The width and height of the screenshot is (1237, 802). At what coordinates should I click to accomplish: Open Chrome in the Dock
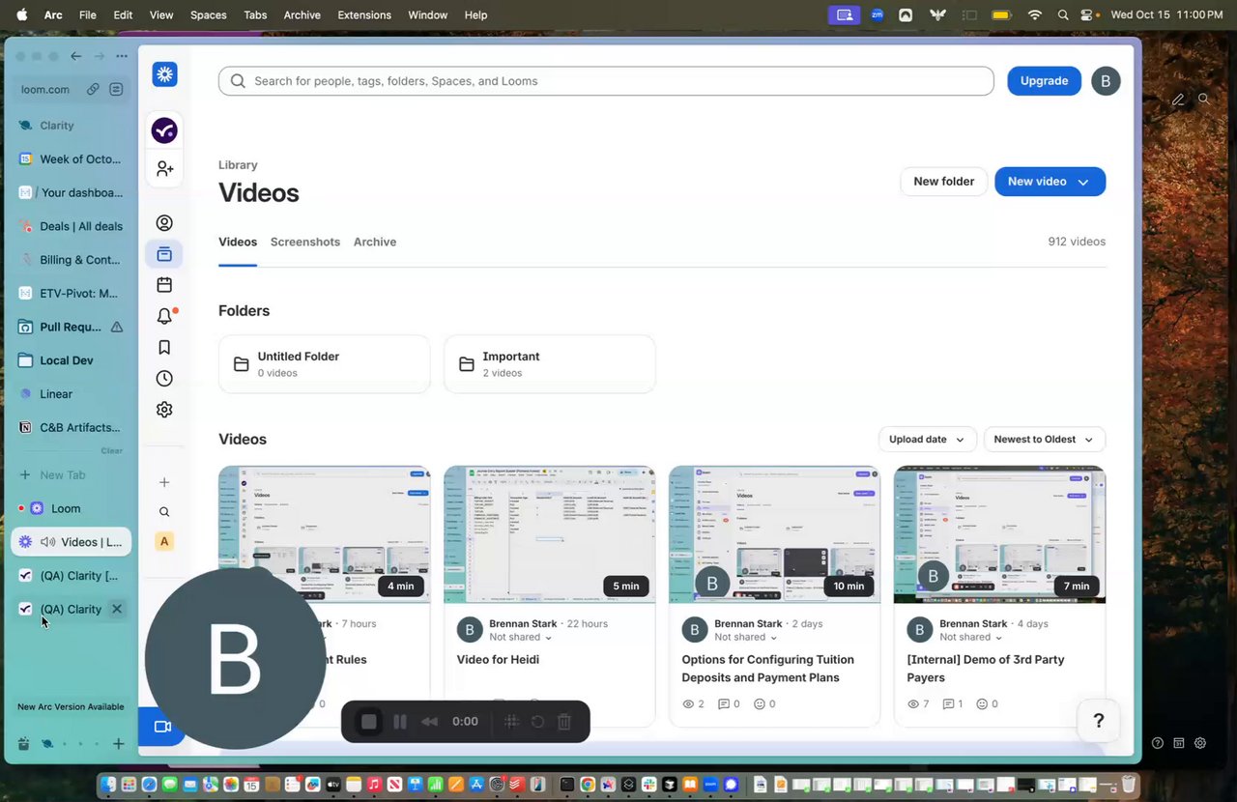point(588,785)
